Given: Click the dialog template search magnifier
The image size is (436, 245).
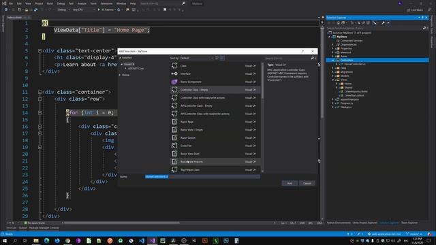Looking at the screenshot, I should [x=312, y=59].
